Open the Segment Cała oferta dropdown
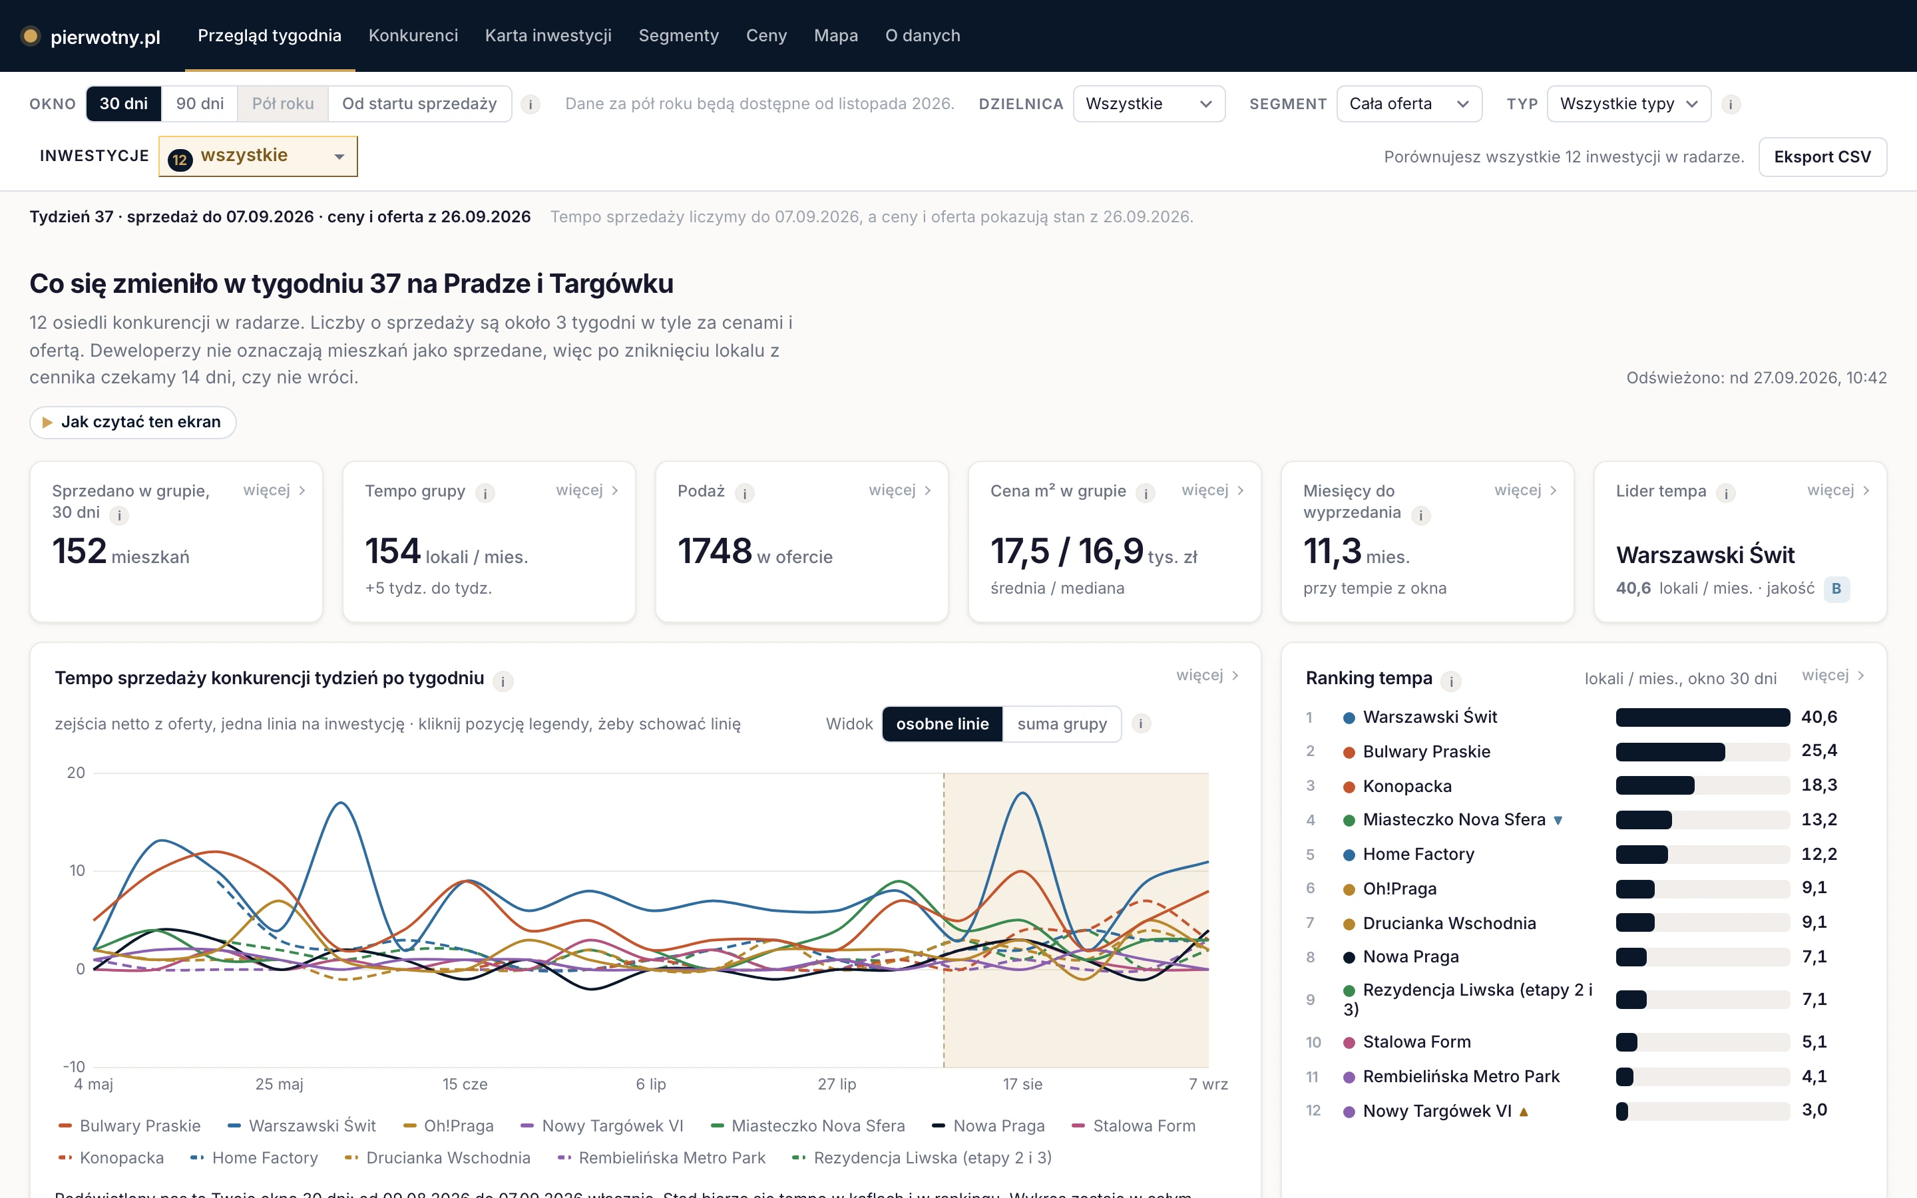The height and width of the screenshot is (1198, 1917). 1409,104
